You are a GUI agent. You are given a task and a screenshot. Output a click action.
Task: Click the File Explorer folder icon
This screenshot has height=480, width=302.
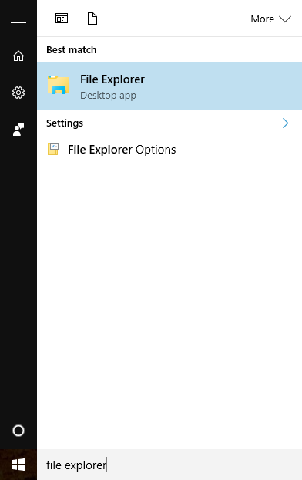tap(59, 85)
